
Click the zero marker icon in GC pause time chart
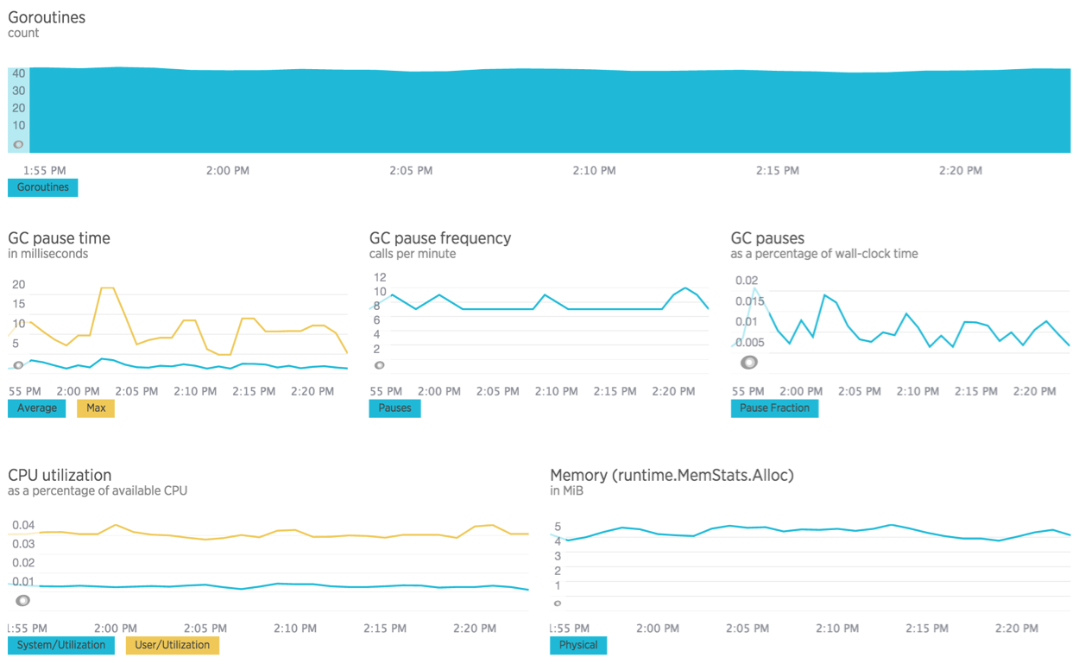pos(18,364)
